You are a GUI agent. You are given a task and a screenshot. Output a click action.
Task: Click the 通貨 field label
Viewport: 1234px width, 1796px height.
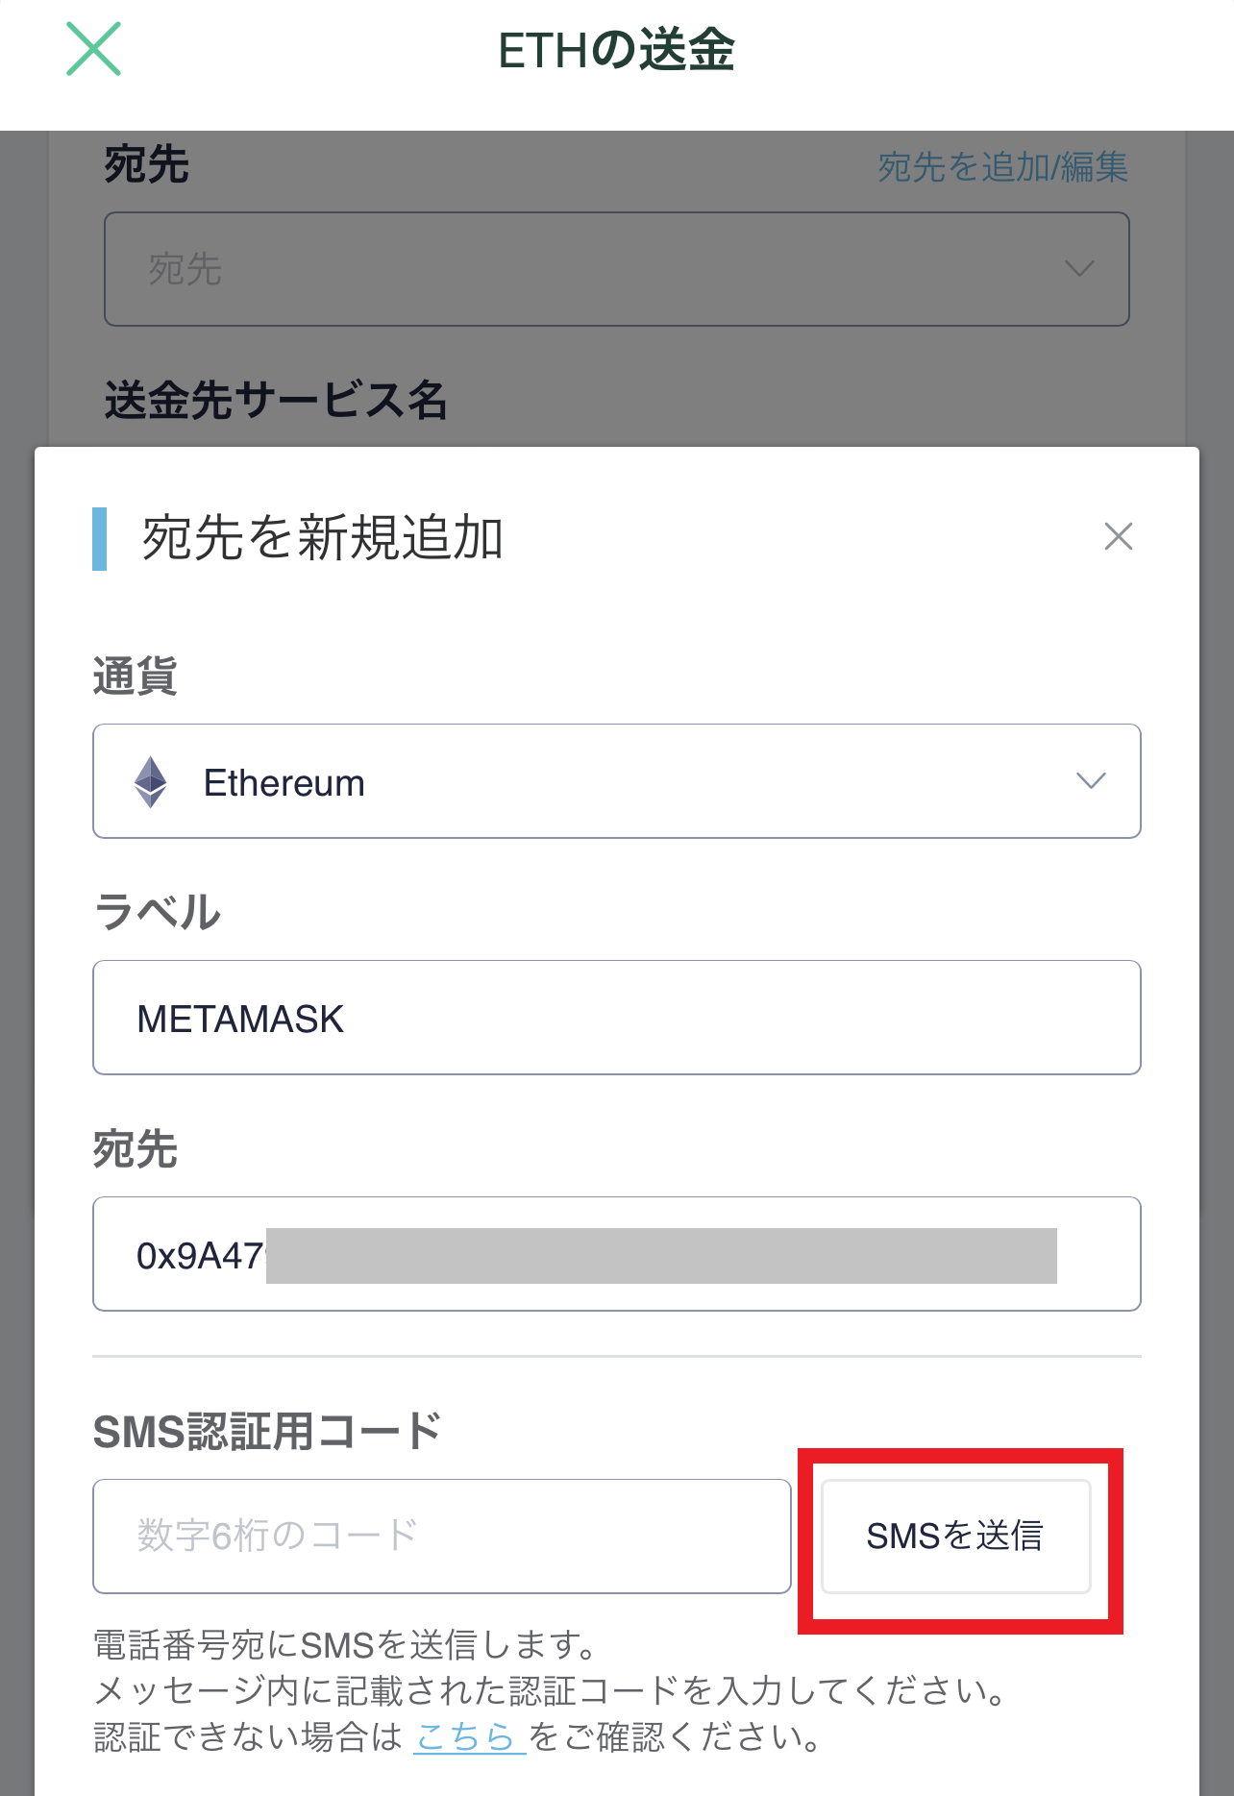136,677
